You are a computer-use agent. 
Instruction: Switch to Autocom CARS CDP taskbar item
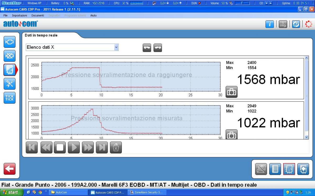108,192
